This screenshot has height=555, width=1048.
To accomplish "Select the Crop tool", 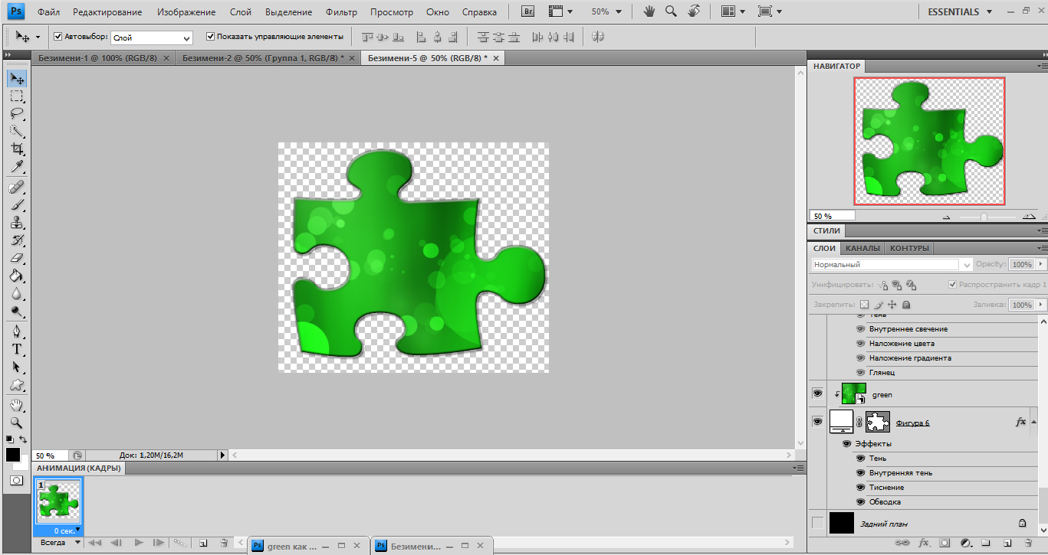I will click(17, 149).
